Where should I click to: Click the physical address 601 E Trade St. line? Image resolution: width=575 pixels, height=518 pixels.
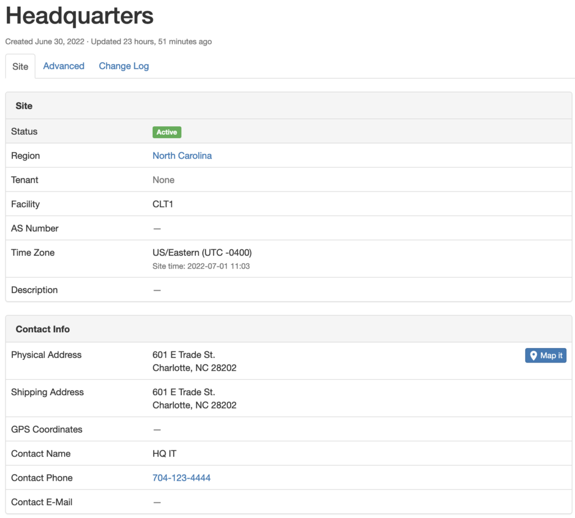point(184,355)
